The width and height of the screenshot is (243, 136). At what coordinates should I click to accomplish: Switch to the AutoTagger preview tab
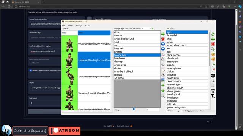coord(190,111)
